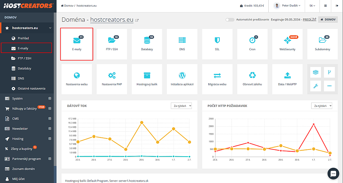Click the peak data point on 29.6.
The image size is (343, 183).
pos(142,123)
